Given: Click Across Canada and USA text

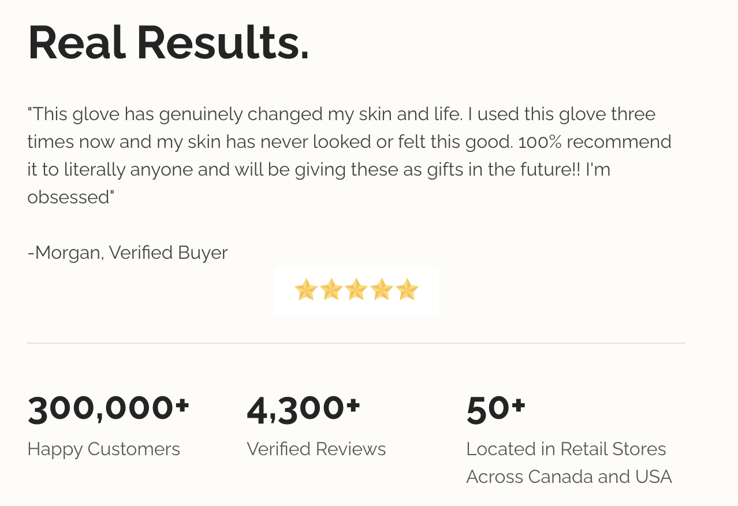Looking at the screenshot, I should coord(569,477).
